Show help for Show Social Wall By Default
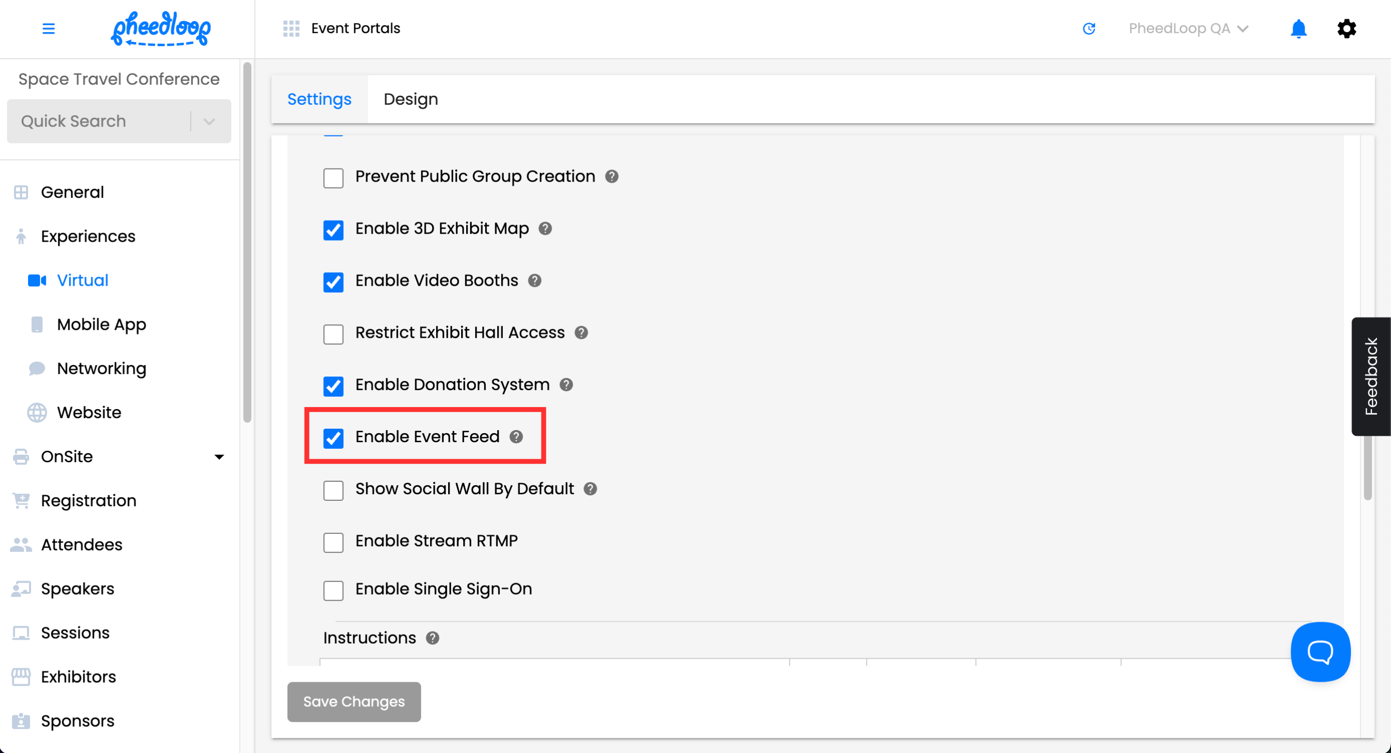Viewport: 1391px width, 753px height. [x=590, y=489]
